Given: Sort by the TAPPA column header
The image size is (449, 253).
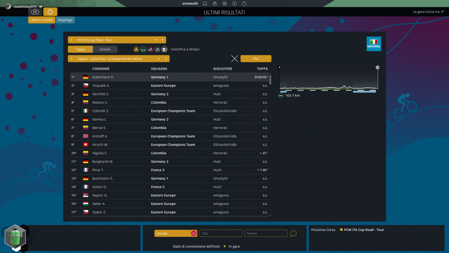Looking at the screenshot, I should (262, 69).
